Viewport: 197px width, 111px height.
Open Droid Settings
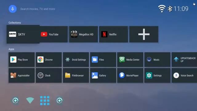76,60
